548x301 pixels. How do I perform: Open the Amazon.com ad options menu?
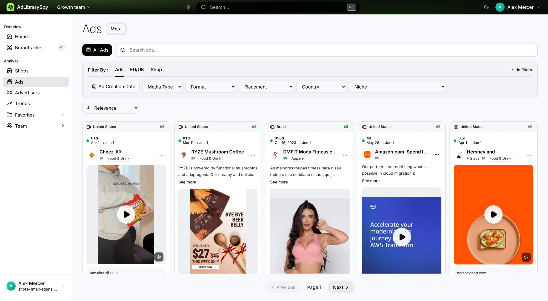pyautogui.click(x=437, y=155)
